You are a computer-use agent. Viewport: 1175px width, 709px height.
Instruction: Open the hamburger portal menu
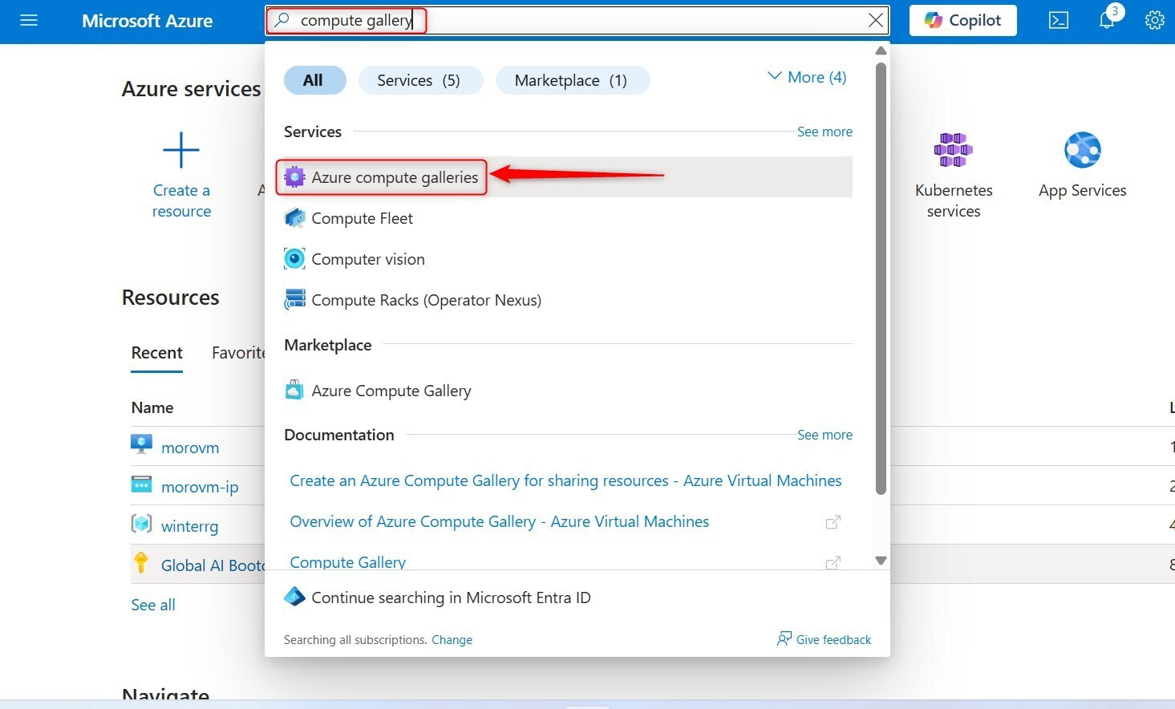point(29,20)
